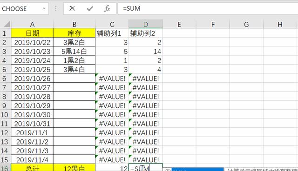The width and height of the screenshot is (298, 171).
Task: Click the value 14 in column D
Action: (x=146, y=52)
